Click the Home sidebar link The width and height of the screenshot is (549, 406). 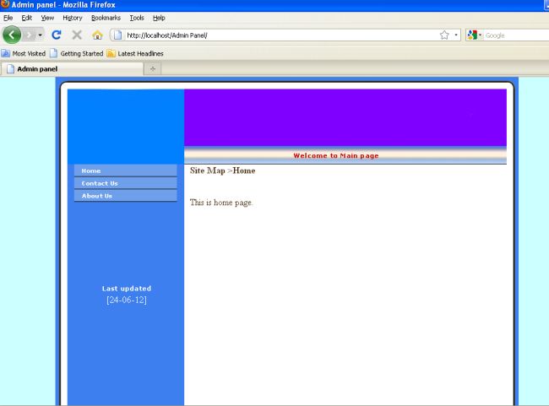(x=125, y=171)
